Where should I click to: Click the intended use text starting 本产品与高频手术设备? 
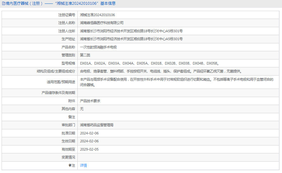point(177,82)
